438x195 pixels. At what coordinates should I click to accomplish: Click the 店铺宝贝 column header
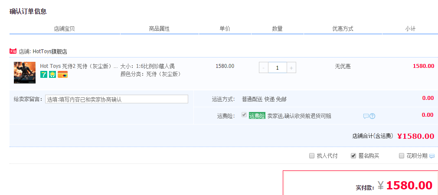tap(65, 29)
